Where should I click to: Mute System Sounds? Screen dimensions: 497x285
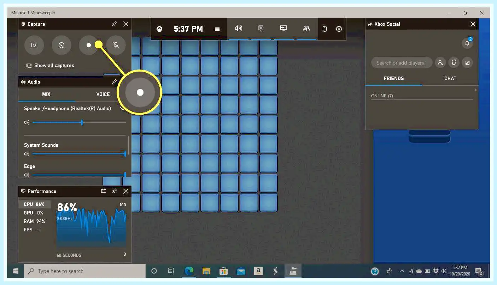click(x=27, y=154)
